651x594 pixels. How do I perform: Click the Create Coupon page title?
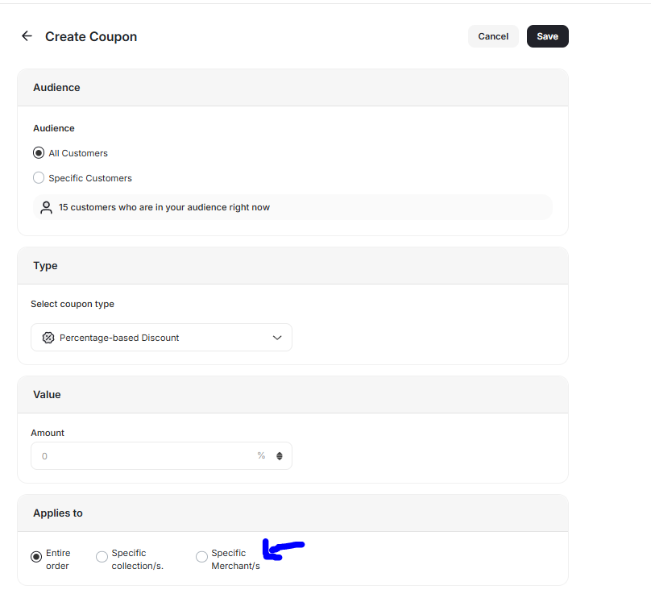[x=91, y=36]
